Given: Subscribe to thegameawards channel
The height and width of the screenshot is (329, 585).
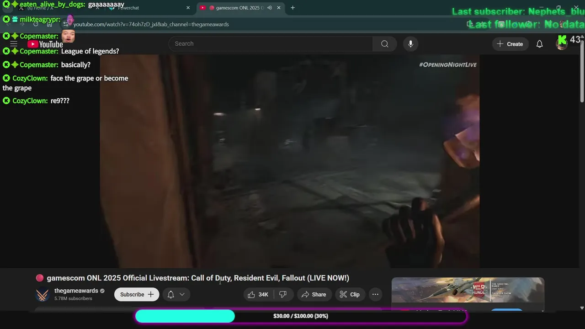Looking at the screenshot, I should 137,294.
